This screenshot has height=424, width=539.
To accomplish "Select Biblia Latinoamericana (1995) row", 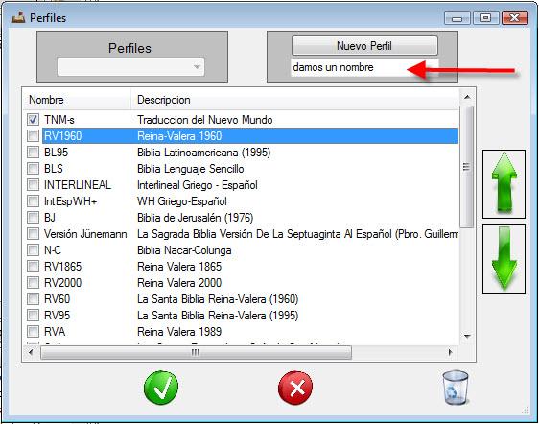I will tap(241, 152).
